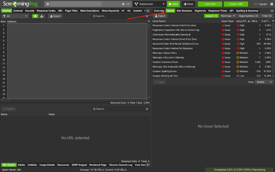The image size is (275, 172).
Task: Select the list view icon button
Action: (35, 16)
